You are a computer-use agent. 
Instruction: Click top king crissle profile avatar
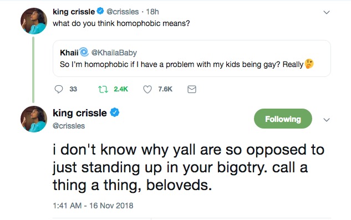point(34,21)
